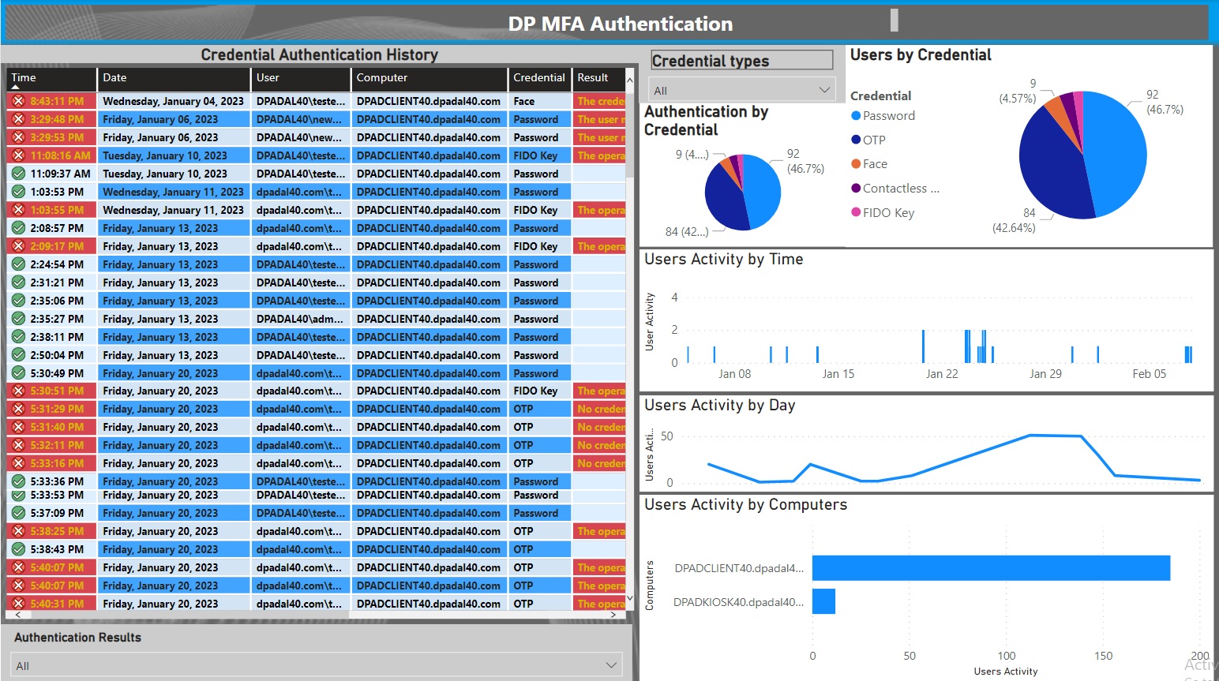Click the table's scroll down arrow
This screenshot has height=681, width=1219.
(x=629, y=599)
